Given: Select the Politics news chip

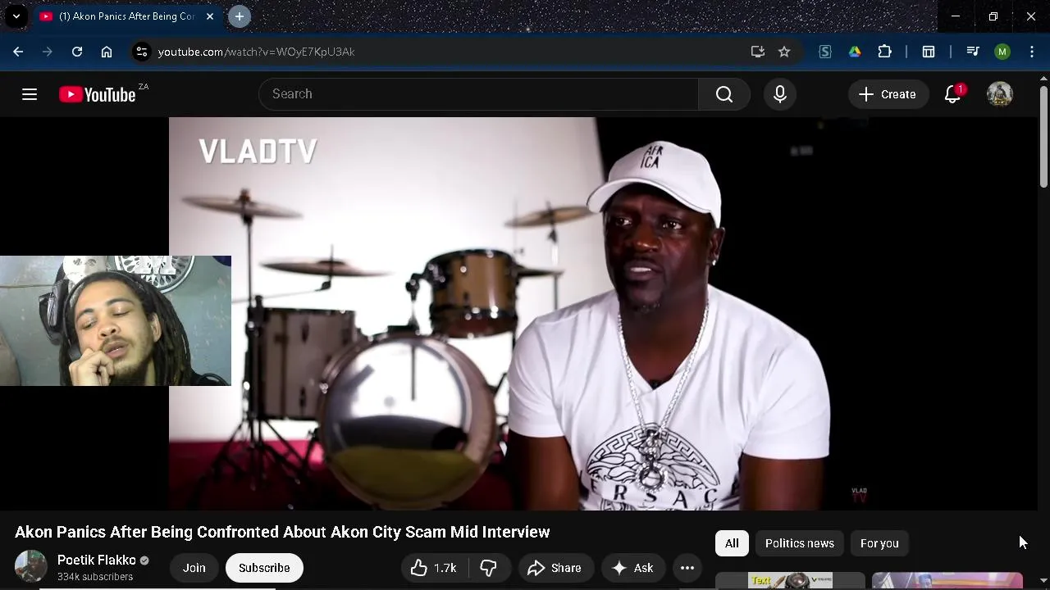Looking at the screenshot, I should point(800,543).
